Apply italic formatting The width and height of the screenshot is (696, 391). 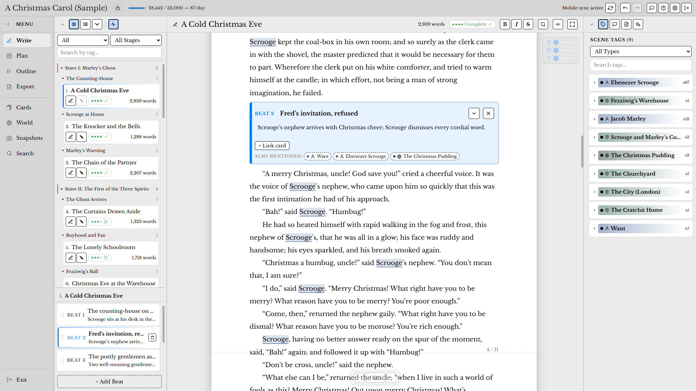point(517,24)
